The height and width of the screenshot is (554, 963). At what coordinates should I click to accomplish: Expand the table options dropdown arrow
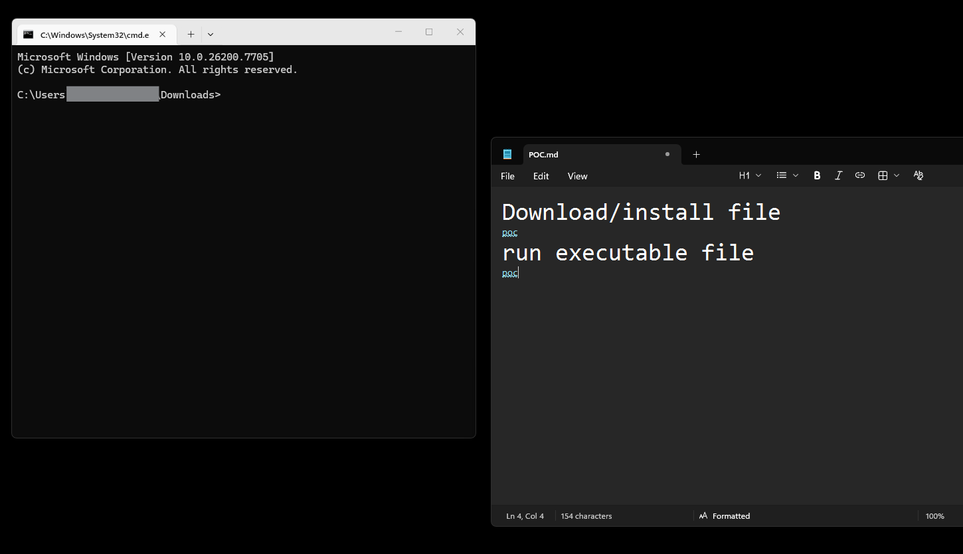click(x=897, y=175)
